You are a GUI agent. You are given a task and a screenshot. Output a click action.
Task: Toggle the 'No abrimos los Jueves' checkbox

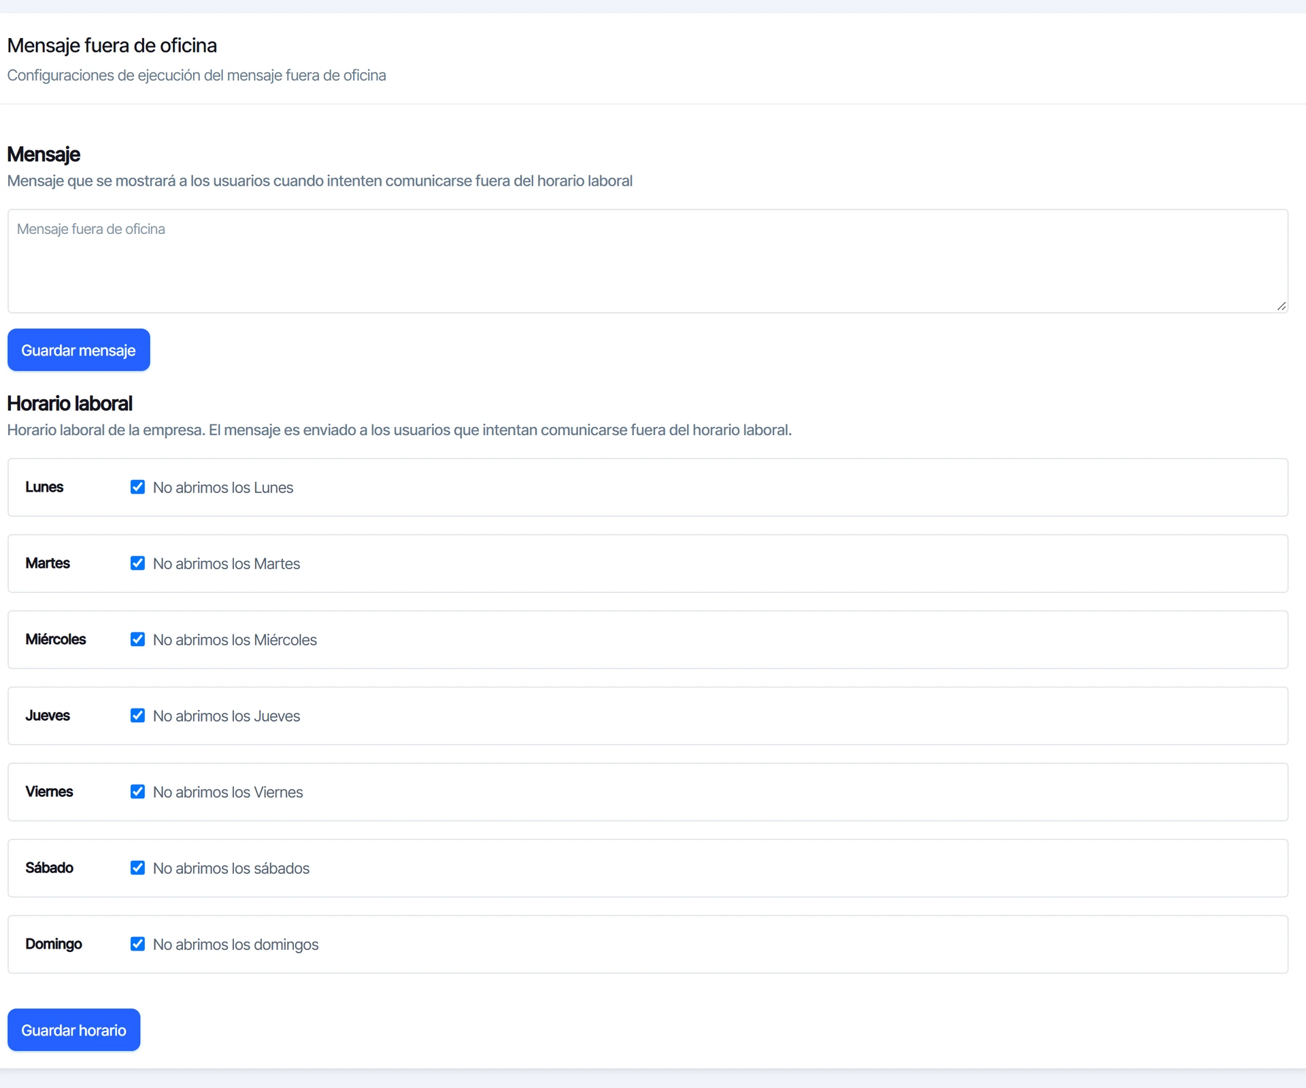137,715
